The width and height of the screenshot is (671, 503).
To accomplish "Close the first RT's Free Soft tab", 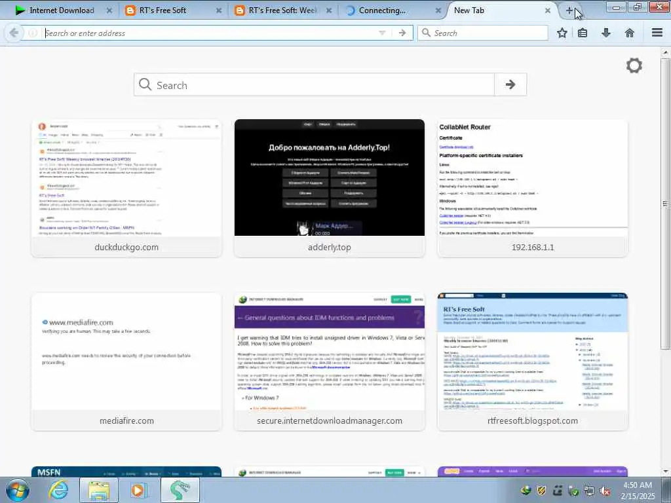I will (219, 10).
